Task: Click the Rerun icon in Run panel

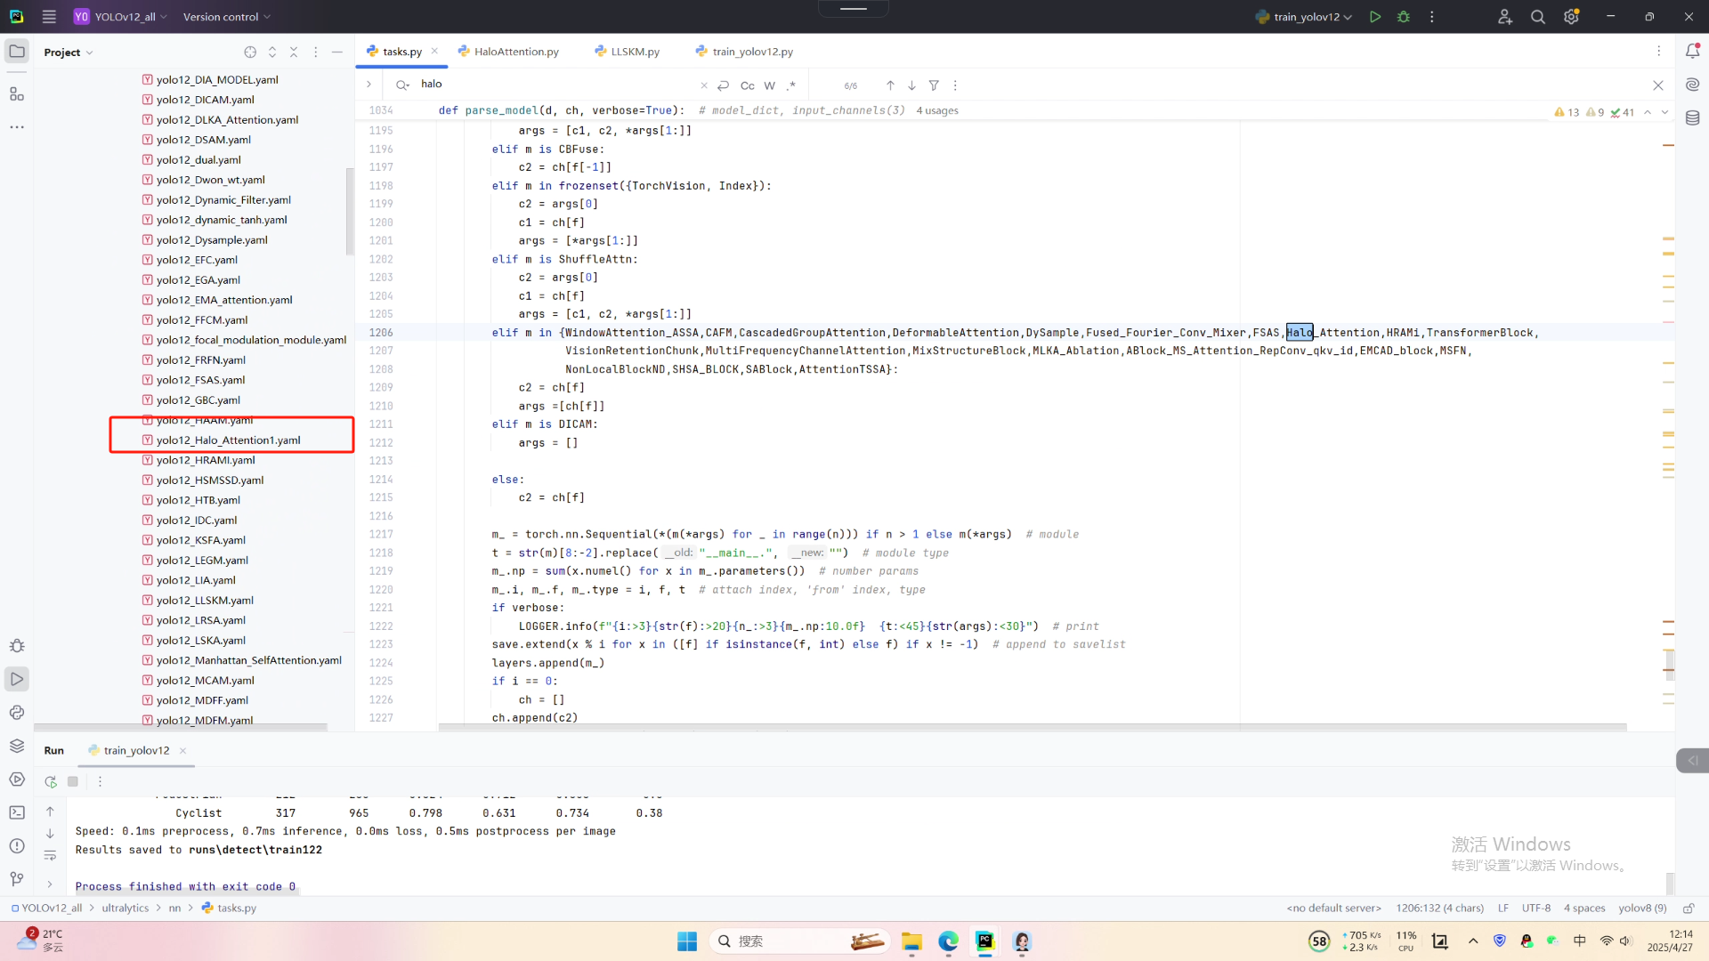Action: click(51, 781)
